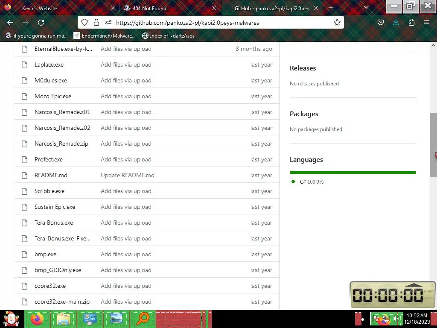Switch to Kevin's Website tab
The height and width of the screenshot is (328, 437).
65,8
